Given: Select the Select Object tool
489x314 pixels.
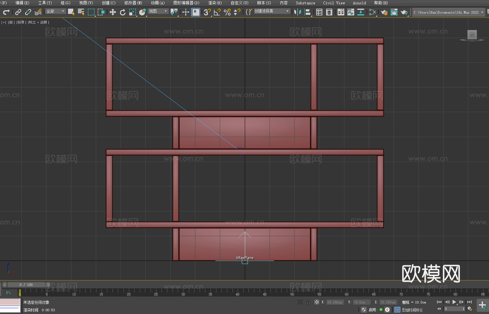Looking at the screenshot, I should pyautogui.click(x=71, y=12).
